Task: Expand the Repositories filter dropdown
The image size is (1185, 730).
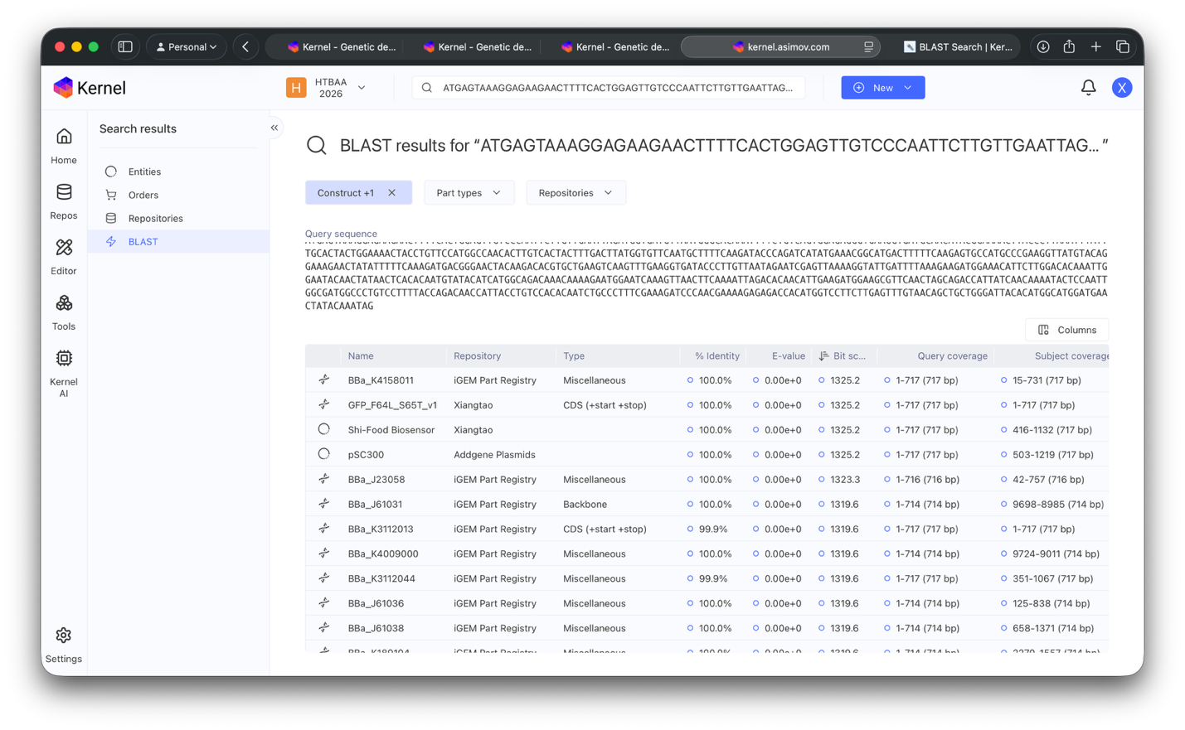Action: pyautogui.click(x=576, y=193)
